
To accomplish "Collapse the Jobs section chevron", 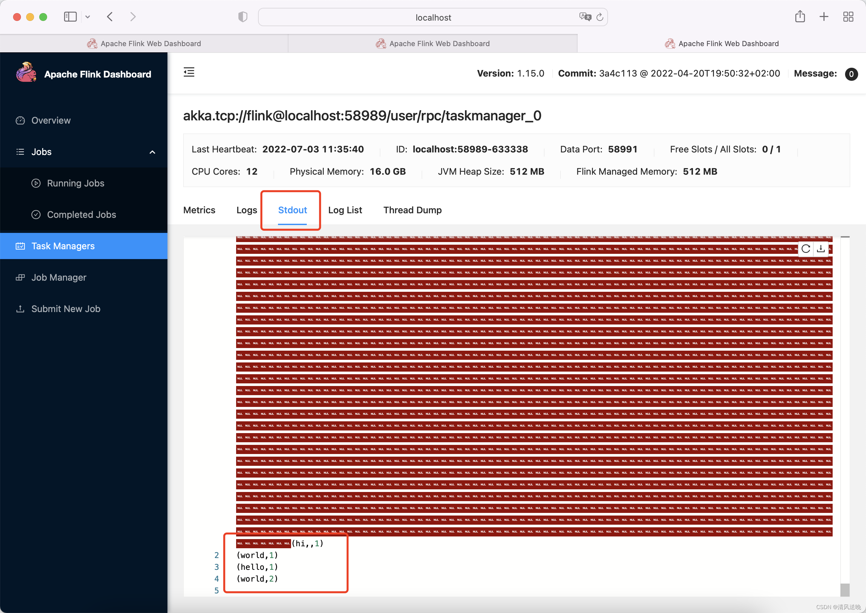I will pyautogui.click(x=152, y=152).
